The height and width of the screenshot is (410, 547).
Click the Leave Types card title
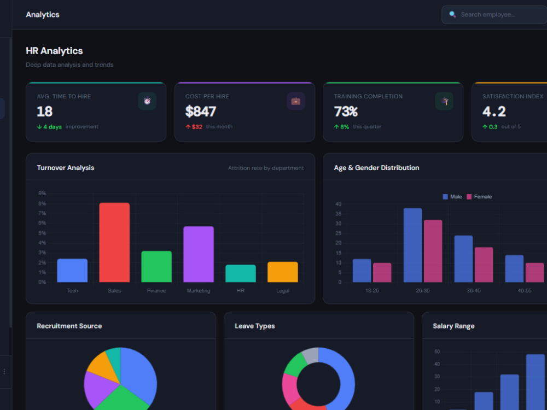(x=255, y=326)
